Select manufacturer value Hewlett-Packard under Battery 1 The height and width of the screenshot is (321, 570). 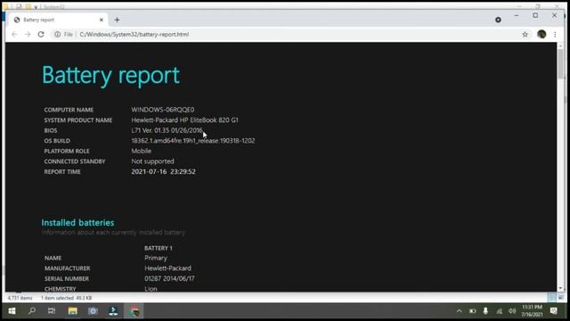pos(168,268)
